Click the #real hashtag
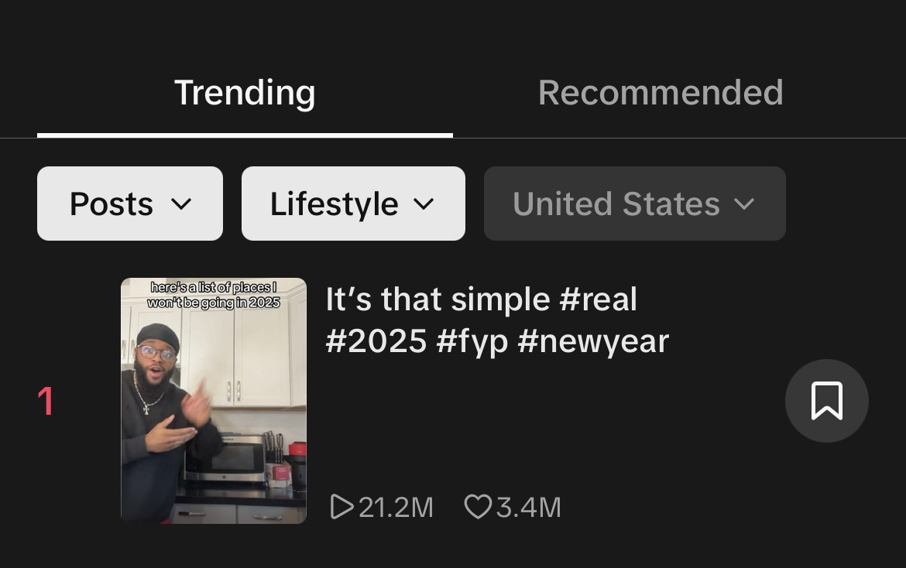 pos(598,299)
